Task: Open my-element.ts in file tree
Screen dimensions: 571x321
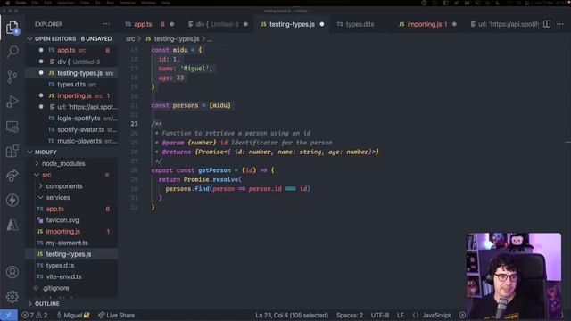Action: click(x=71, y=243)
